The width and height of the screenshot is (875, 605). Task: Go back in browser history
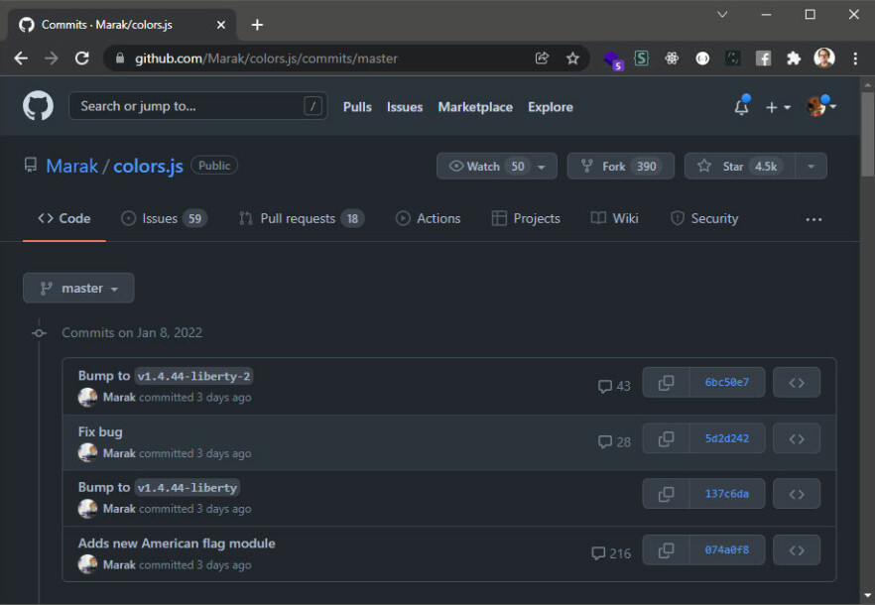[21, 59]
